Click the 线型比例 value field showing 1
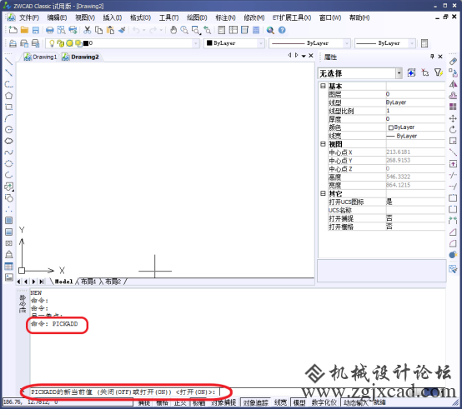Image resolution: width=462 pixels, height=409 pixels. click(x=415, y=111)
